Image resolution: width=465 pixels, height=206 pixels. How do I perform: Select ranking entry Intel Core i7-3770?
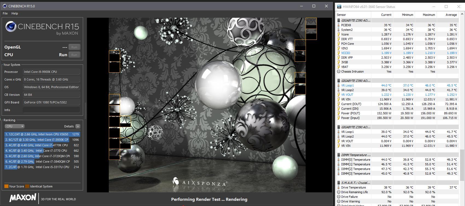[x=42, y=151]
